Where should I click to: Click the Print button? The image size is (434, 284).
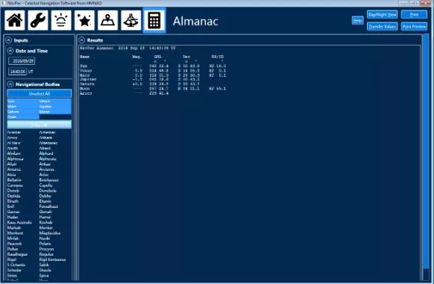pos(414,14)
